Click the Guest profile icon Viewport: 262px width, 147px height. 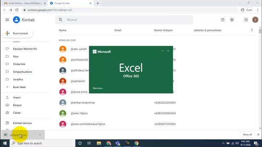pos(243,10)
